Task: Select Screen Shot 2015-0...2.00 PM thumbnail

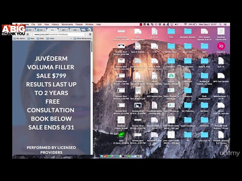Action: [121, 46]
